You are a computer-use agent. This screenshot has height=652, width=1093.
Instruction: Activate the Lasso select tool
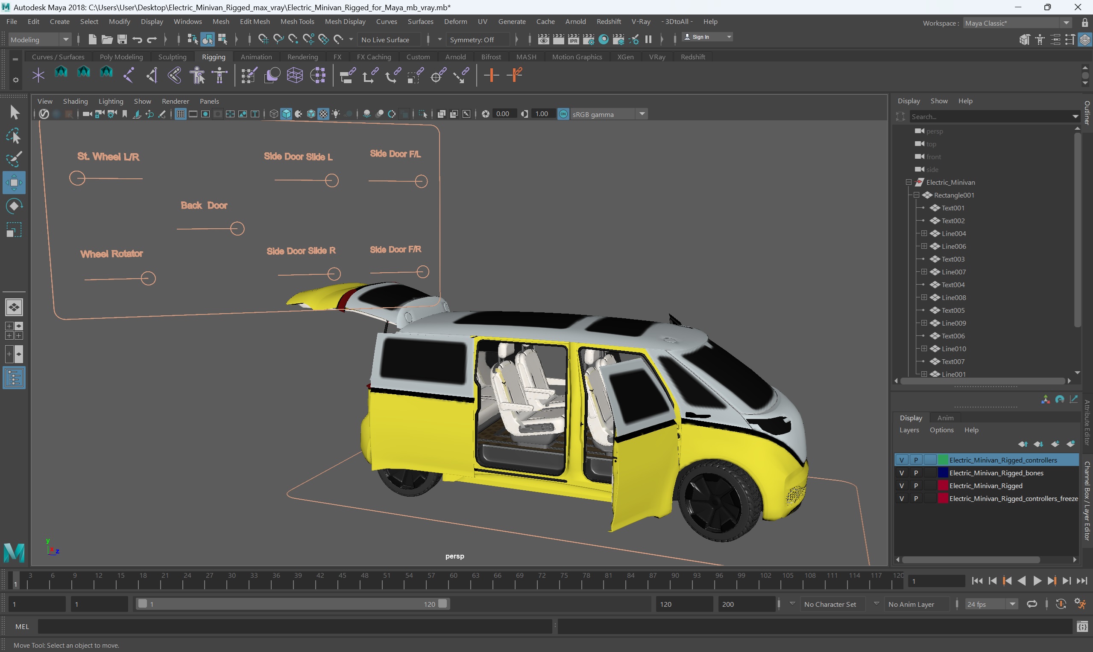[14, 136]
